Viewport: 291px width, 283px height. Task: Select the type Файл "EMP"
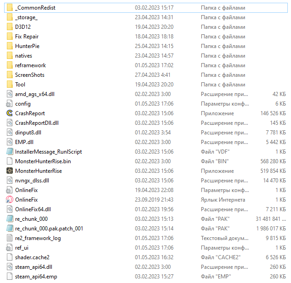(216, 277)
